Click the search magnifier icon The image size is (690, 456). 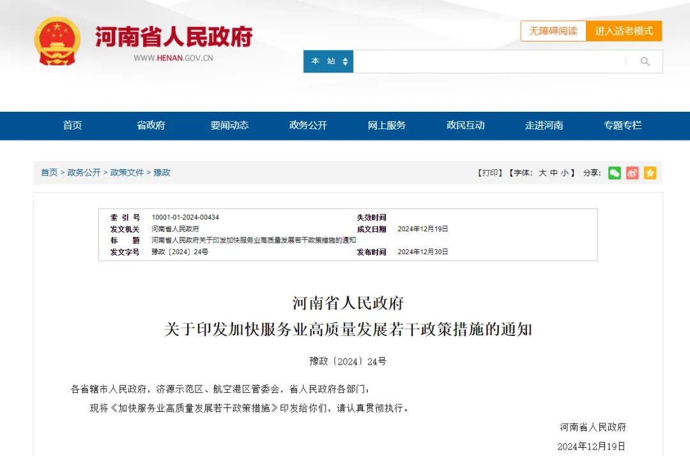coord(645,61)
